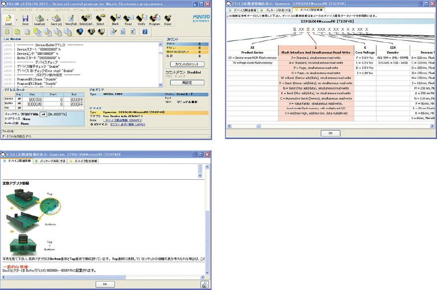Click the printer icon in adapter info window

click(x=205, y=285)
